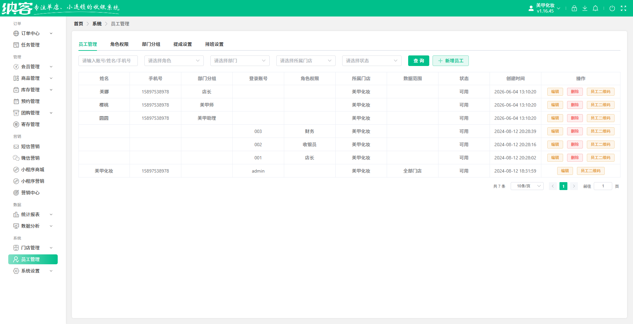The height and width of the screenshot is (324, 633).
Task: Switch to the 提成设置 tab
Action: tap(183, 44)
